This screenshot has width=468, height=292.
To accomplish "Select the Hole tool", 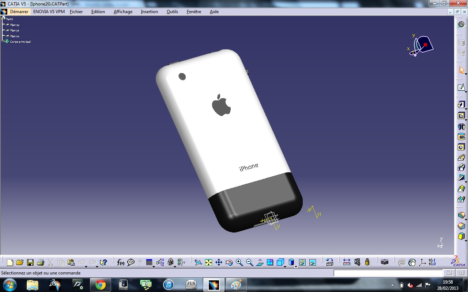I will pos(461,147).
